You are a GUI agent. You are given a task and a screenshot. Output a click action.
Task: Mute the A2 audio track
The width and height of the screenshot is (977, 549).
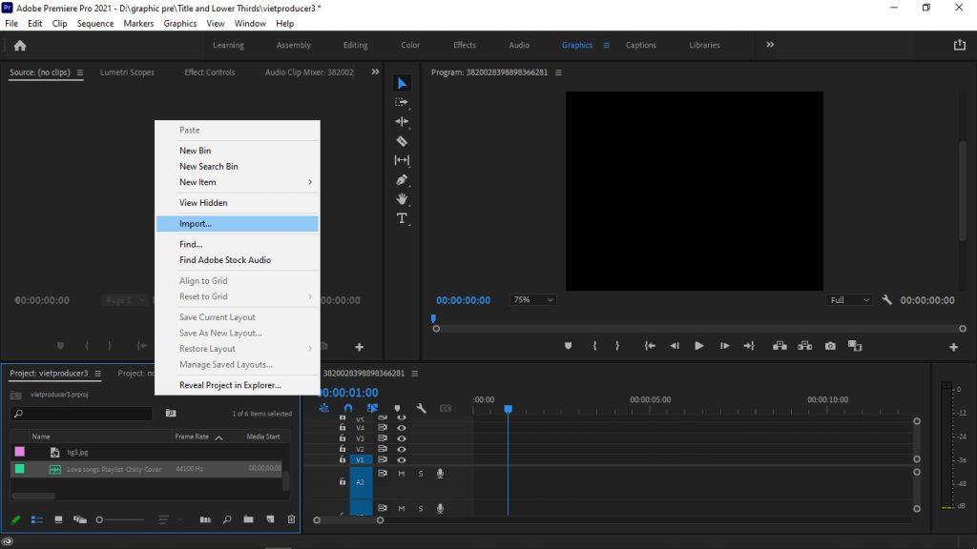click(x=402, y=474)
